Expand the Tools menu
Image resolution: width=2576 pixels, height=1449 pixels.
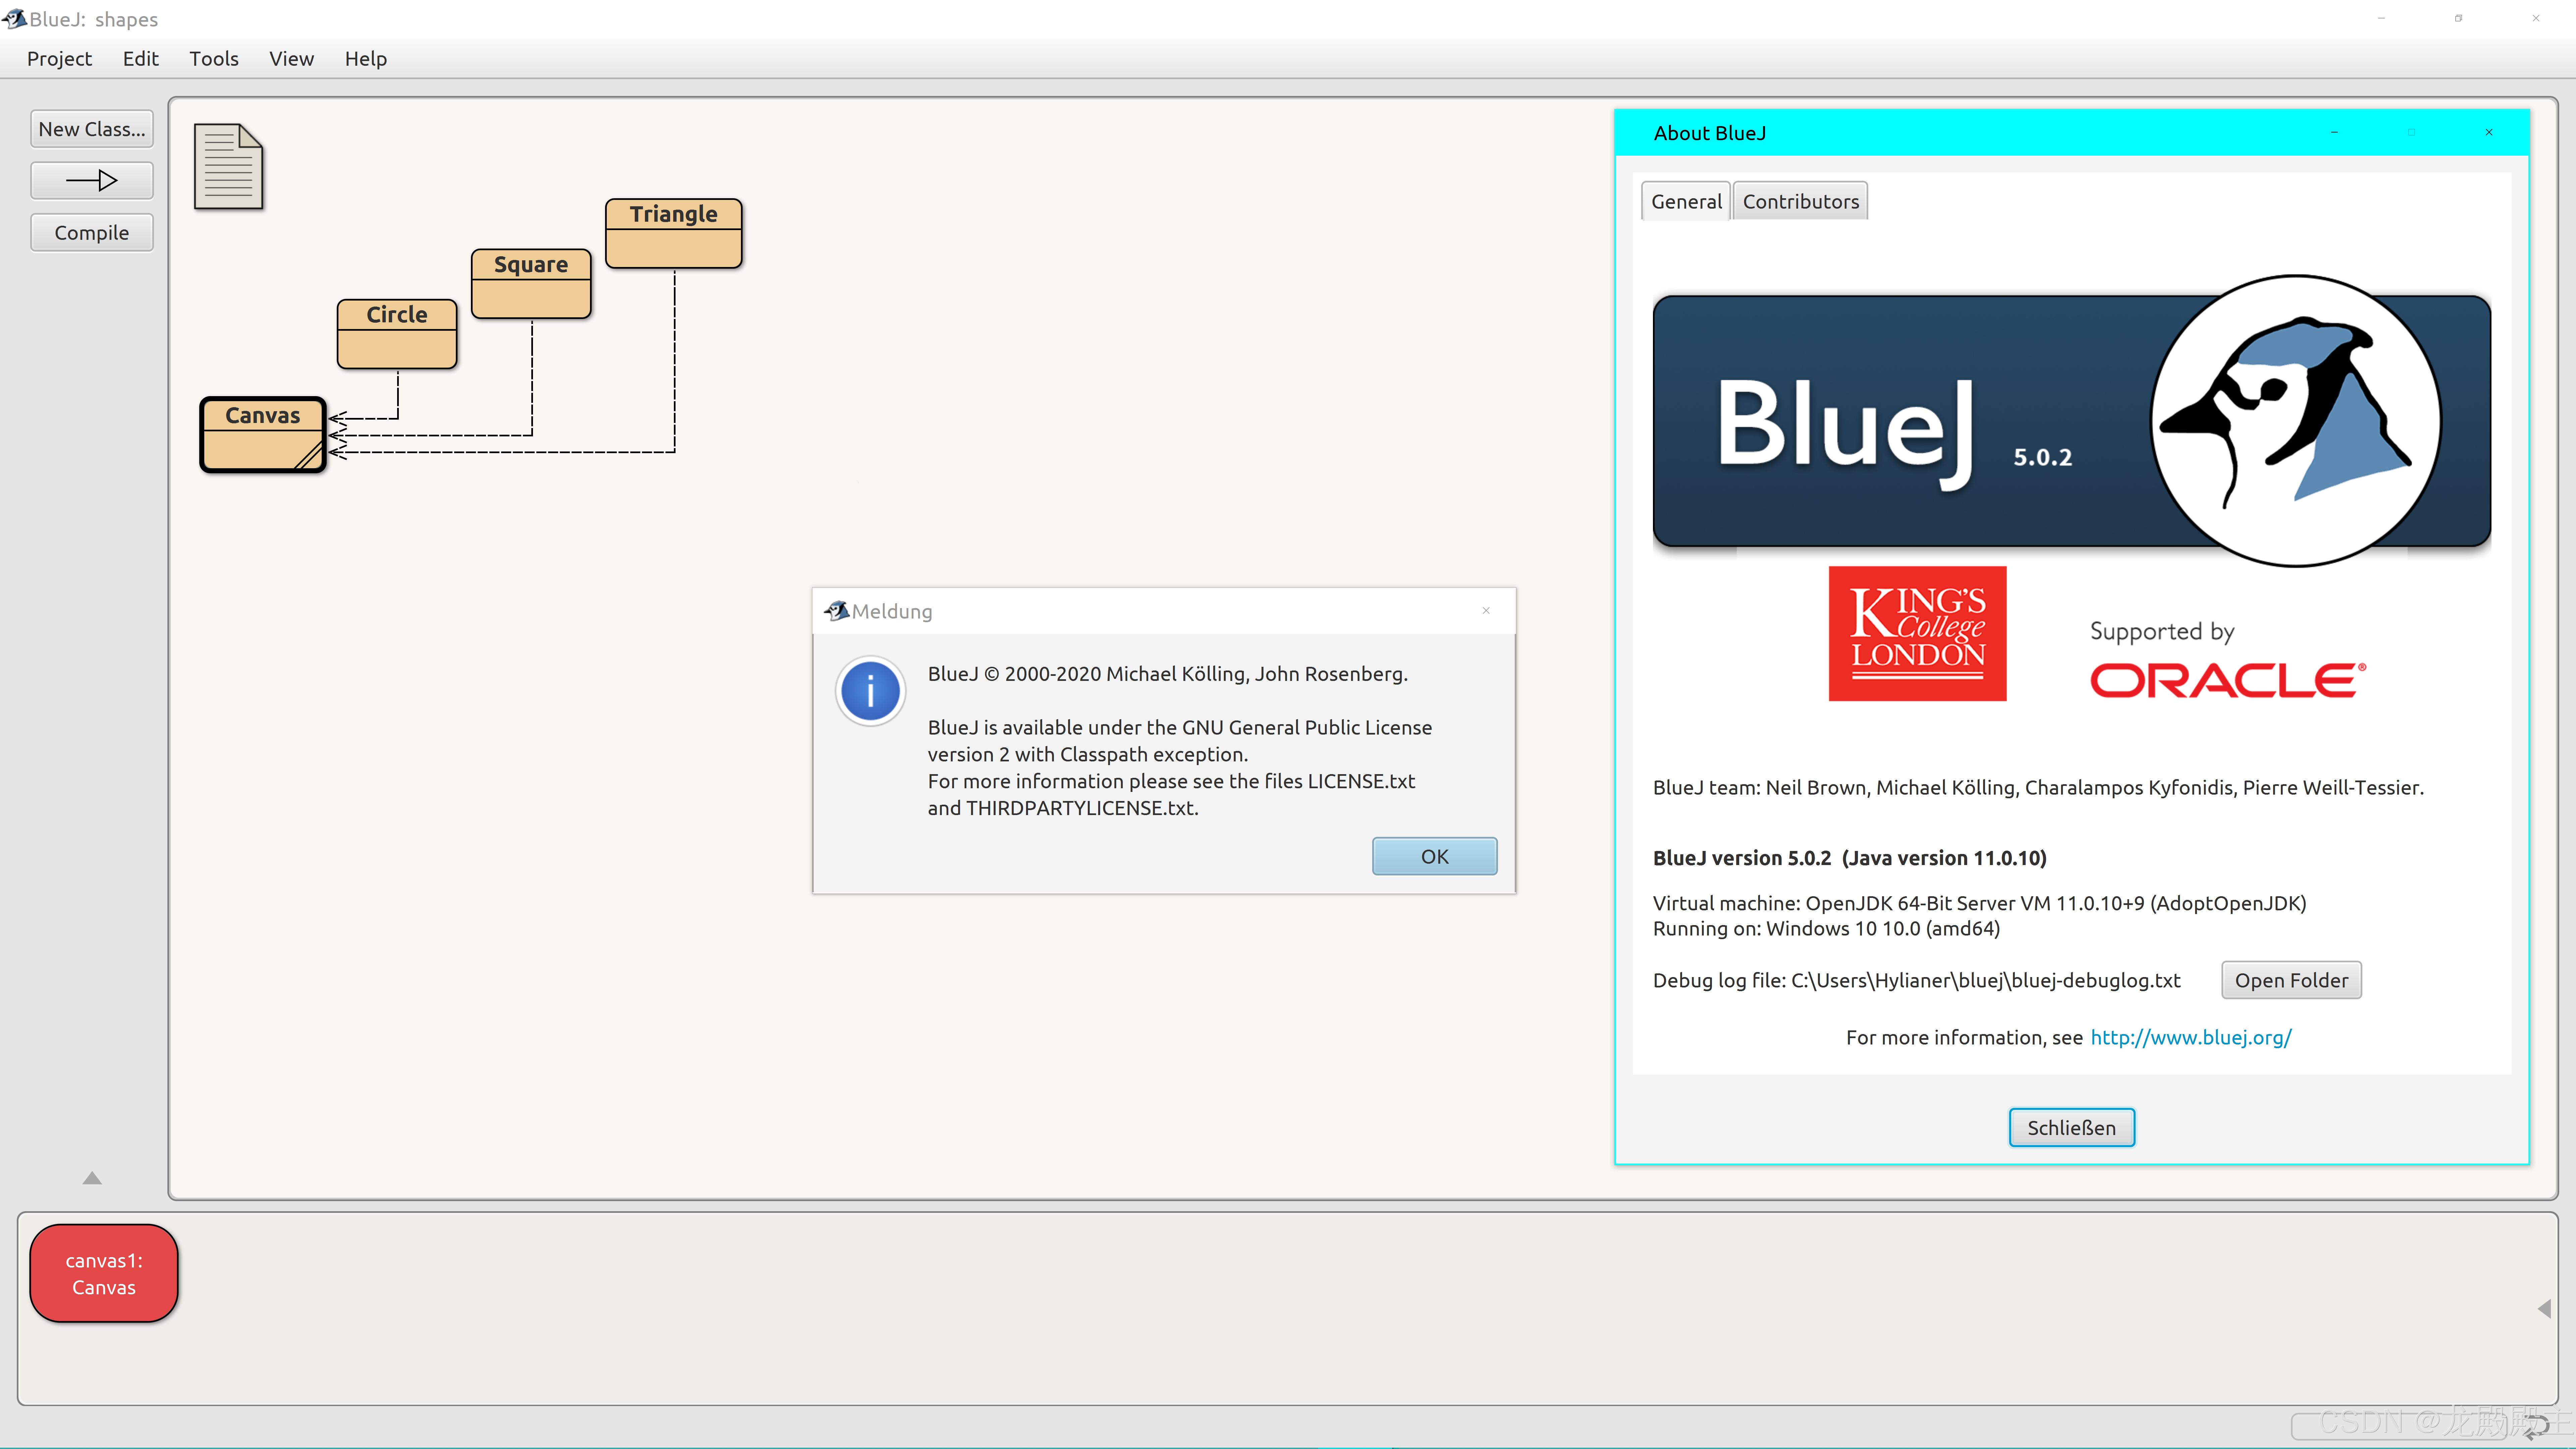tap(212, 58)
